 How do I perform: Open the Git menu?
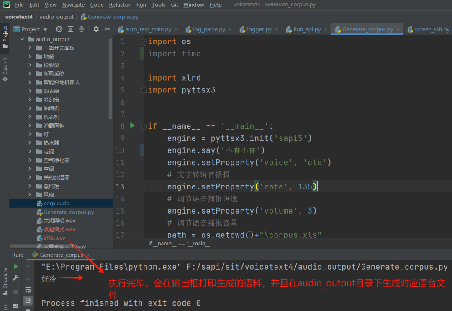tap(175, 5)
